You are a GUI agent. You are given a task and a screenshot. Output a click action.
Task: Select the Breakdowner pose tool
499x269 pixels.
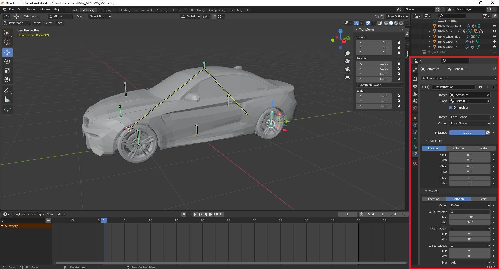(x=7, y=110)
